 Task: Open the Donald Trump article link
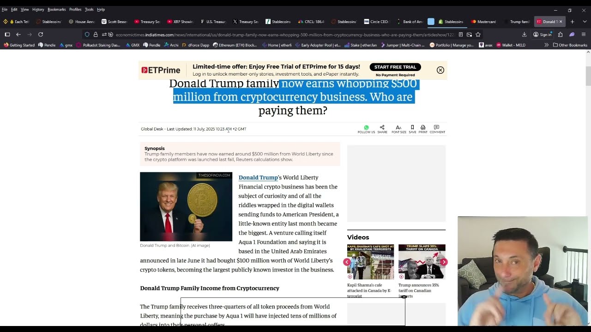[258, 178]
